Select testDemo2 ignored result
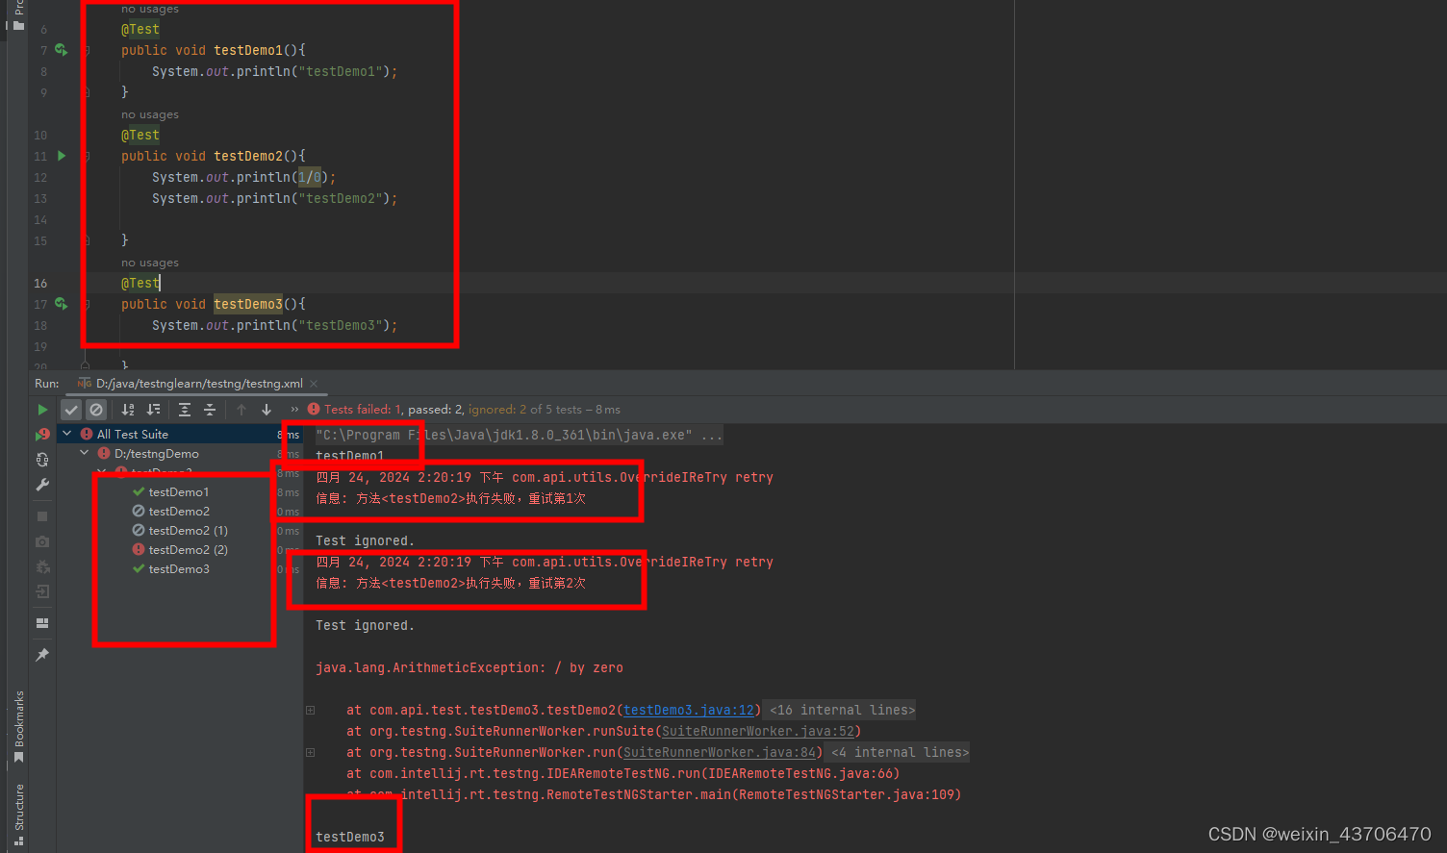 click(x=178, y=511)
